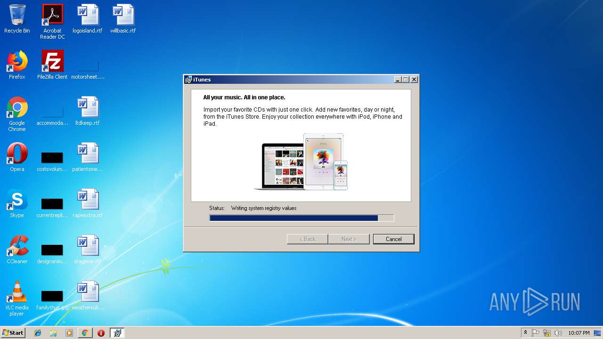Open the network tray icon
Image resolution: width=603 pixels, height=339 pixels.
547,333
